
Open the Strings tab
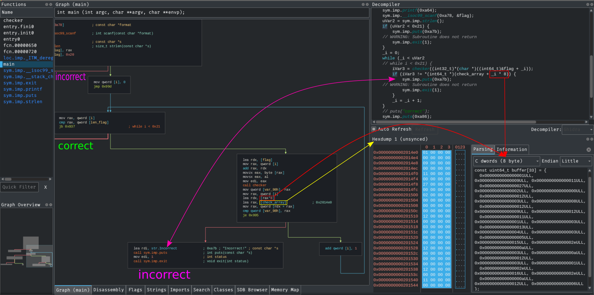pos(156,290)
